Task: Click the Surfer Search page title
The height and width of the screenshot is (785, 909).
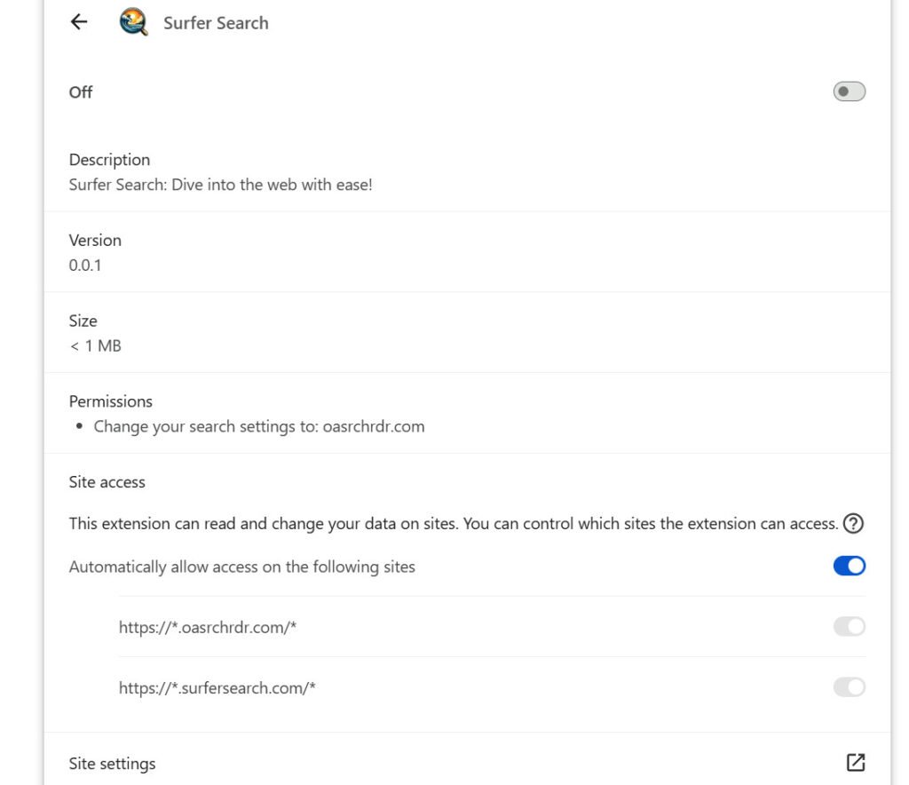Action: pyautogui.click(x=216, y=23)
